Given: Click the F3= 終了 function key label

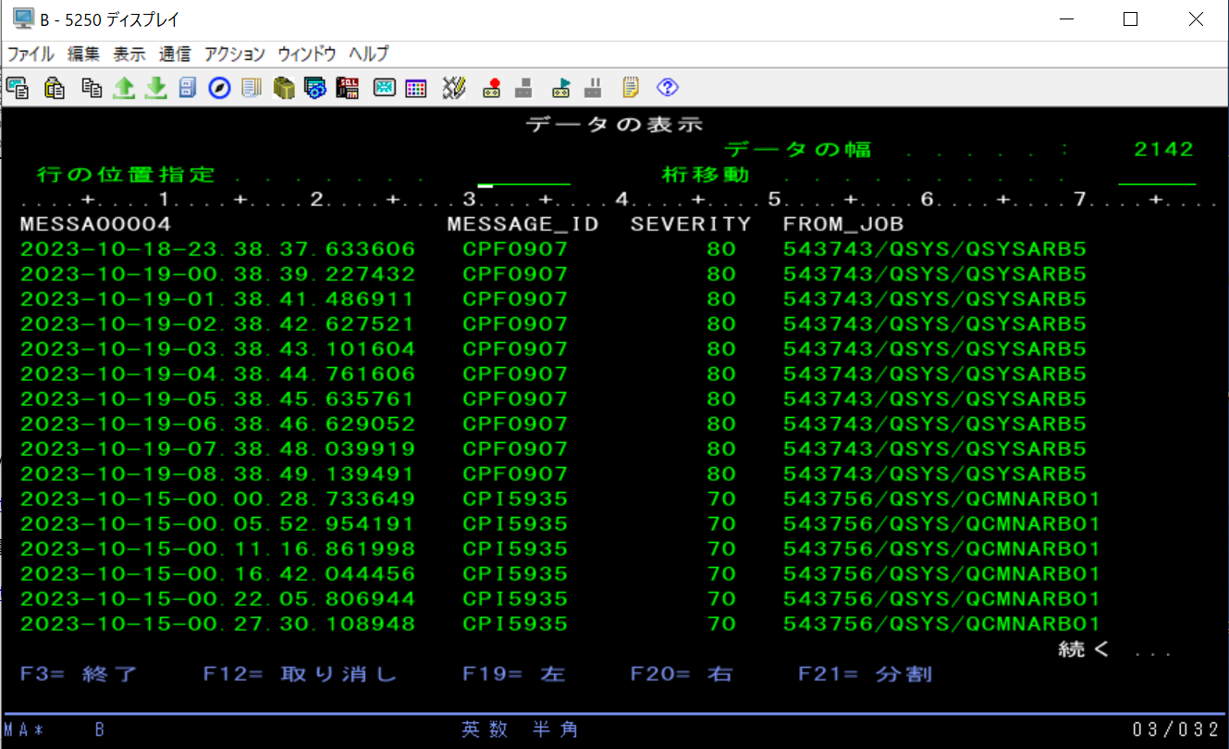Looking at the screenshot, I should click(x=79, y=674).
